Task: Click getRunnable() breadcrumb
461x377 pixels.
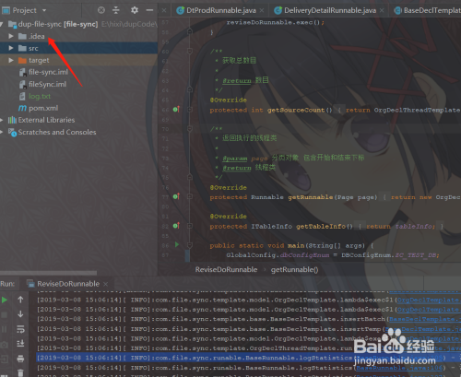Action: point(294,269)
